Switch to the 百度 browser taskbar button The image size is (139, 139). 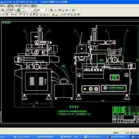point(71,137)
